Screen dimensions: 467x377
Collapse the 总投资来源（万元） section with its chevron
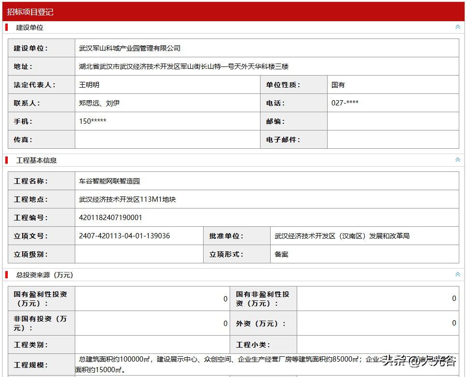coord(457,274)
